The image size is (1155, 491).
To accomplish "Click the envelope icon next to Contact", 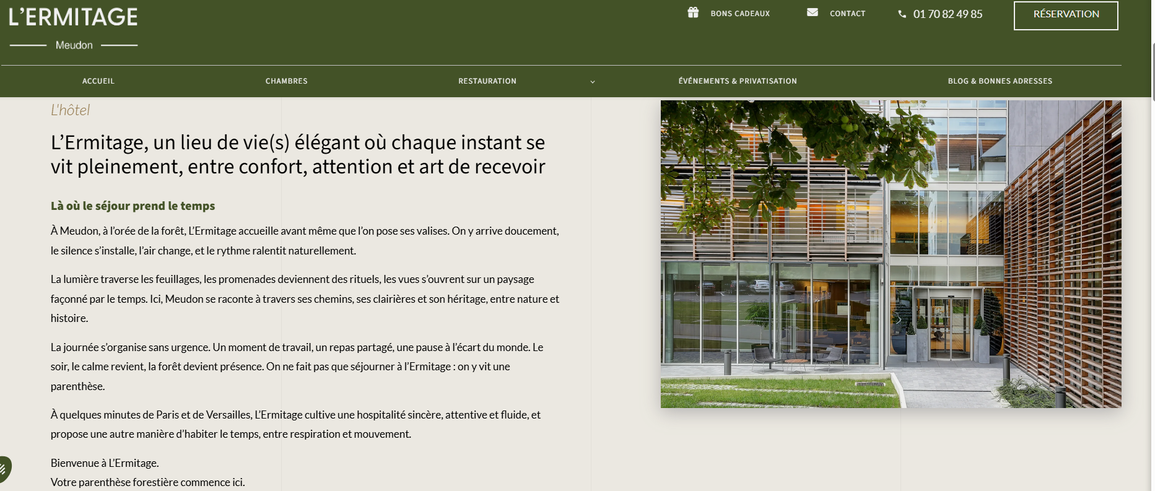I will (813, 12).
